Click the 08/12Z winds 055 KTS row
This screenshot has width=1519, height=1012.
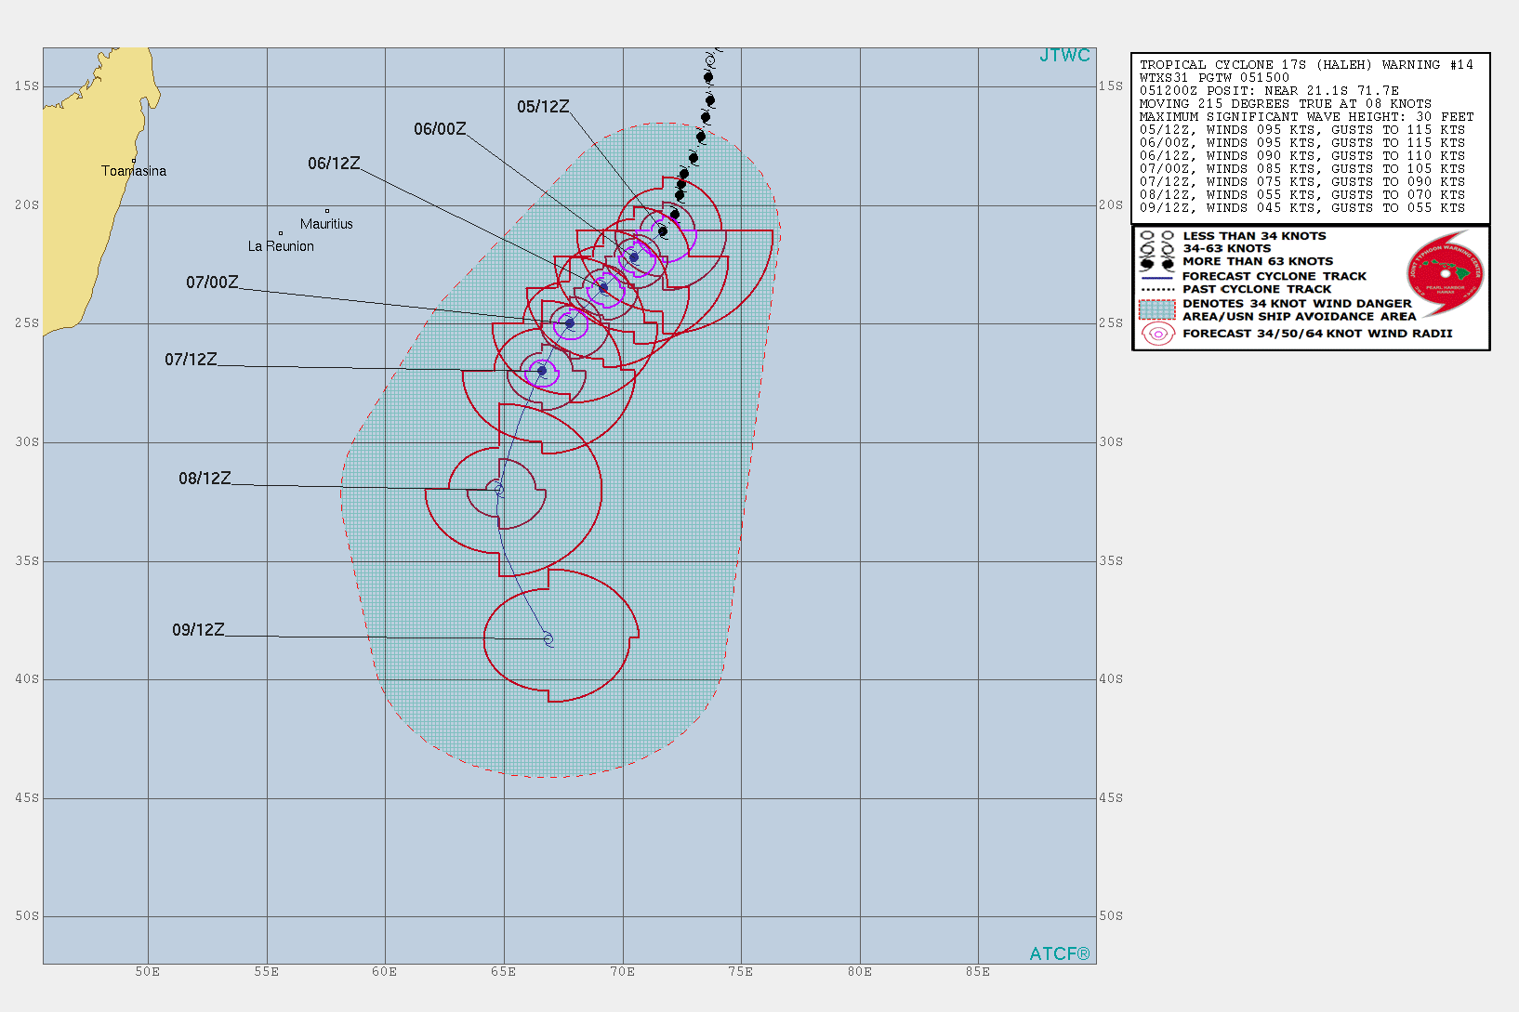pyautogui.click(x=1302, y=195)
